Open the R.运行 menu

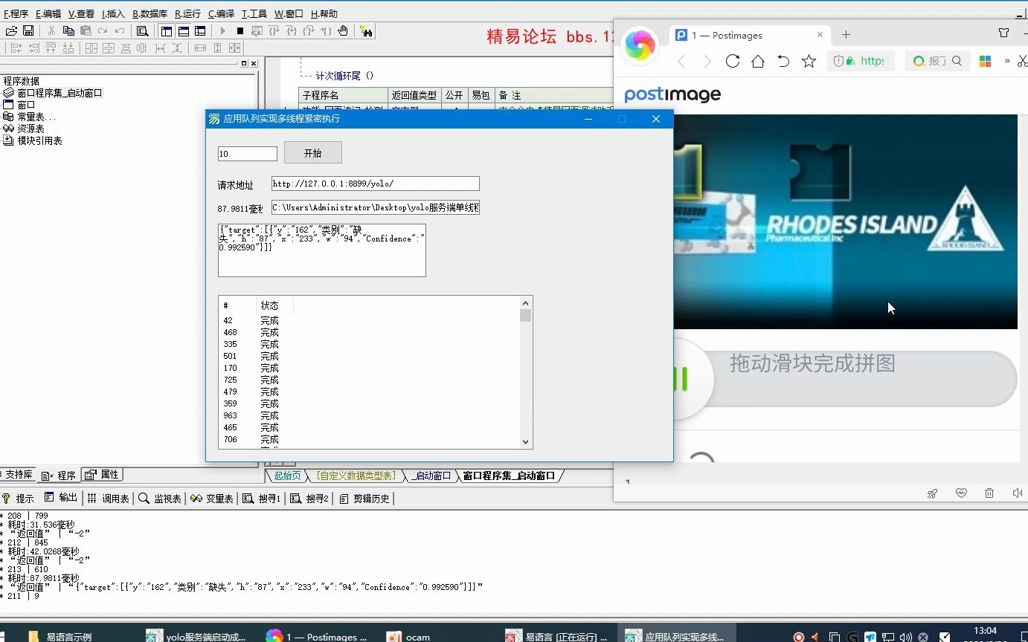tap(187, 13)
